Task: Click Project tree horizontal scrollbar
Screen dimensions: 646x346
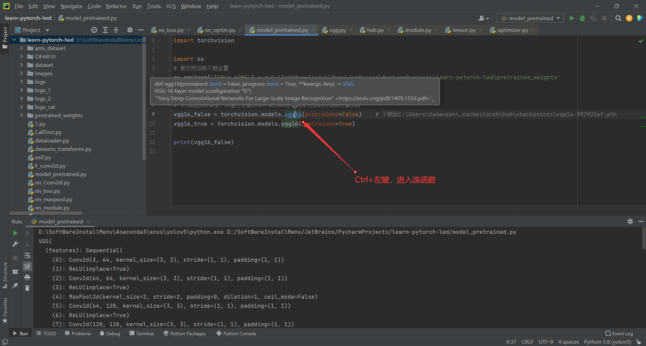Action: click(x=46, y=213)
